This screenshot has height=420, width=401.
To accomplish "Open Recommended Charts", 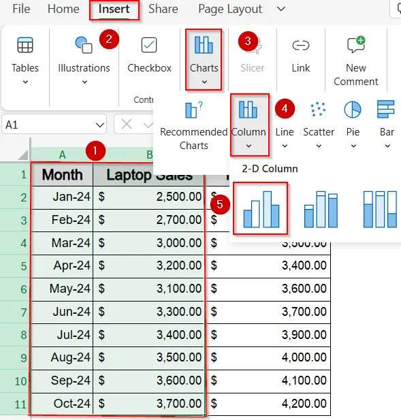I will 193,126.
